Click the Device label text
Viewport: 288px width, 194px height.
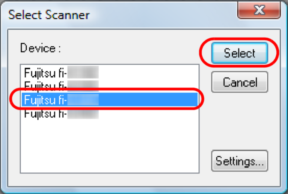pos(40,48)
